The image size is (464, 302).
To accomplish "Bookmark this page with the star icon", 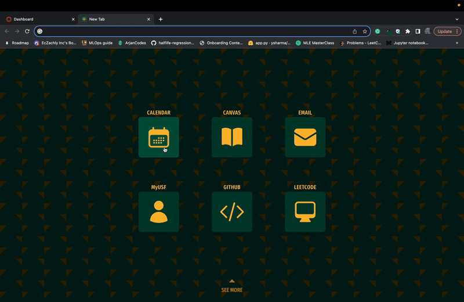I will (365, 31).
